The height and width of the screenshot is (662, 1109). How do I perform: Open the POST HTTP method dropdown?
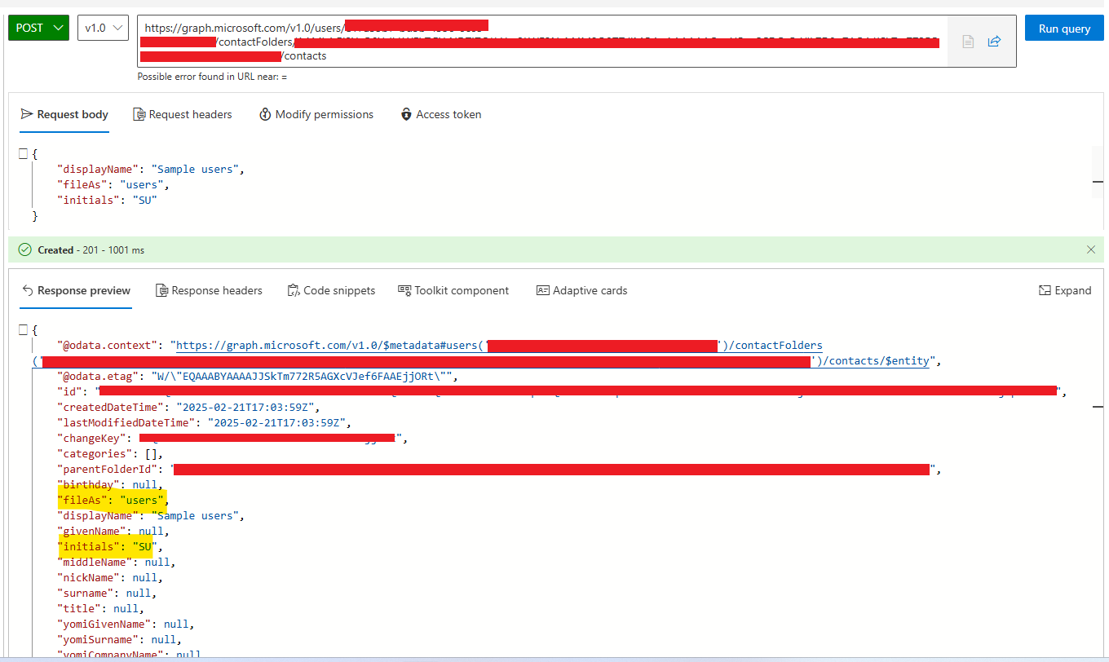coord(38,28)
